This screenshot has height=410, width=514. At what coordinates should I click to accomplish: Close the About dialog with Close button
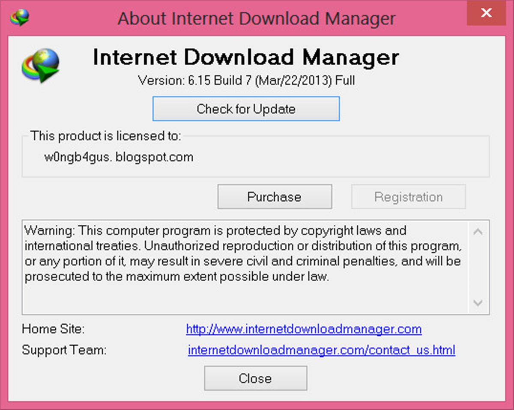click(x=255, y=378)
